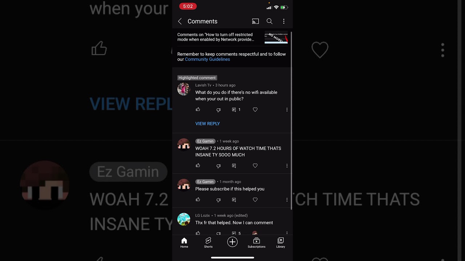This screenshot has height=261, width=465.
Task: Reply to the WOAH 7.2 HOURS comment
Action: 234,166
